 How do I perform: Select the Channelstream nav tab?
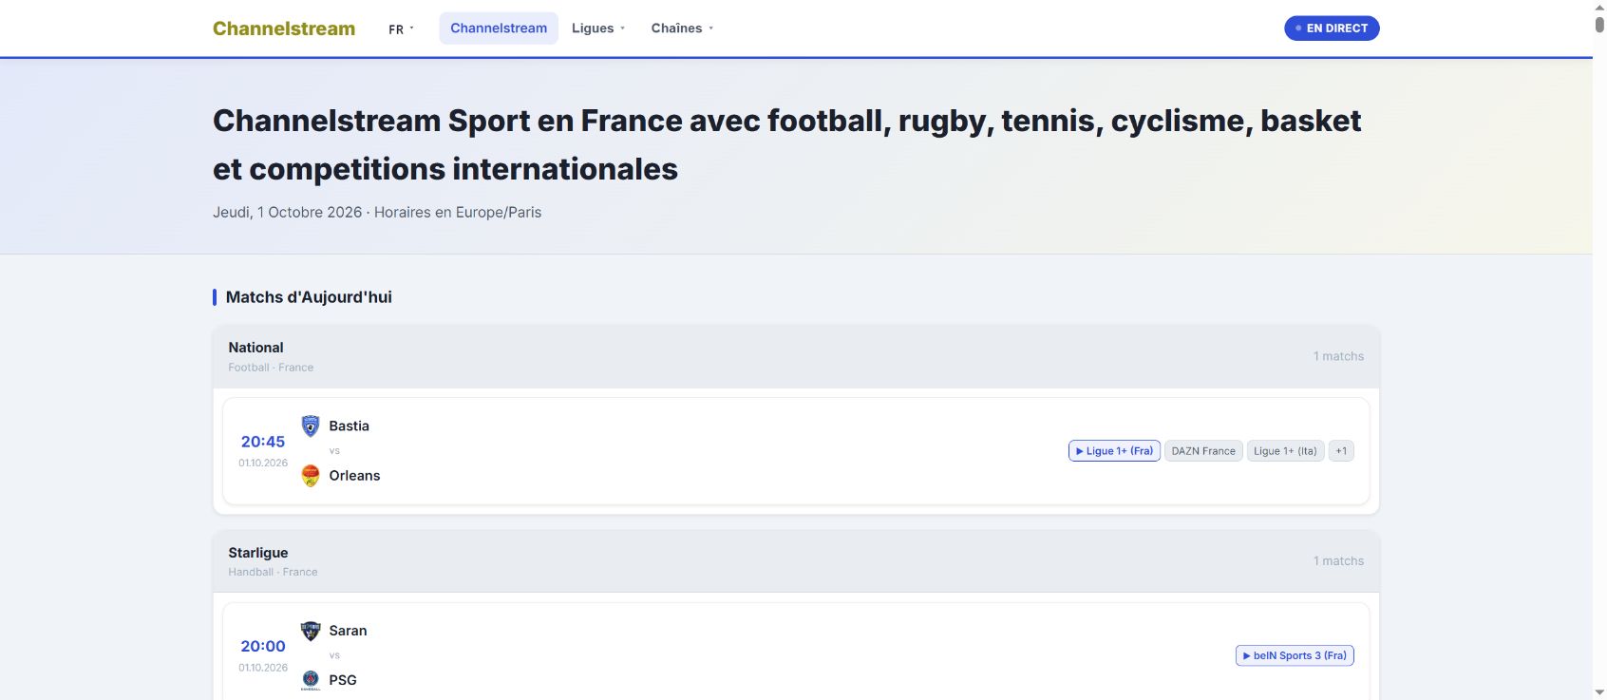point(499,28)
